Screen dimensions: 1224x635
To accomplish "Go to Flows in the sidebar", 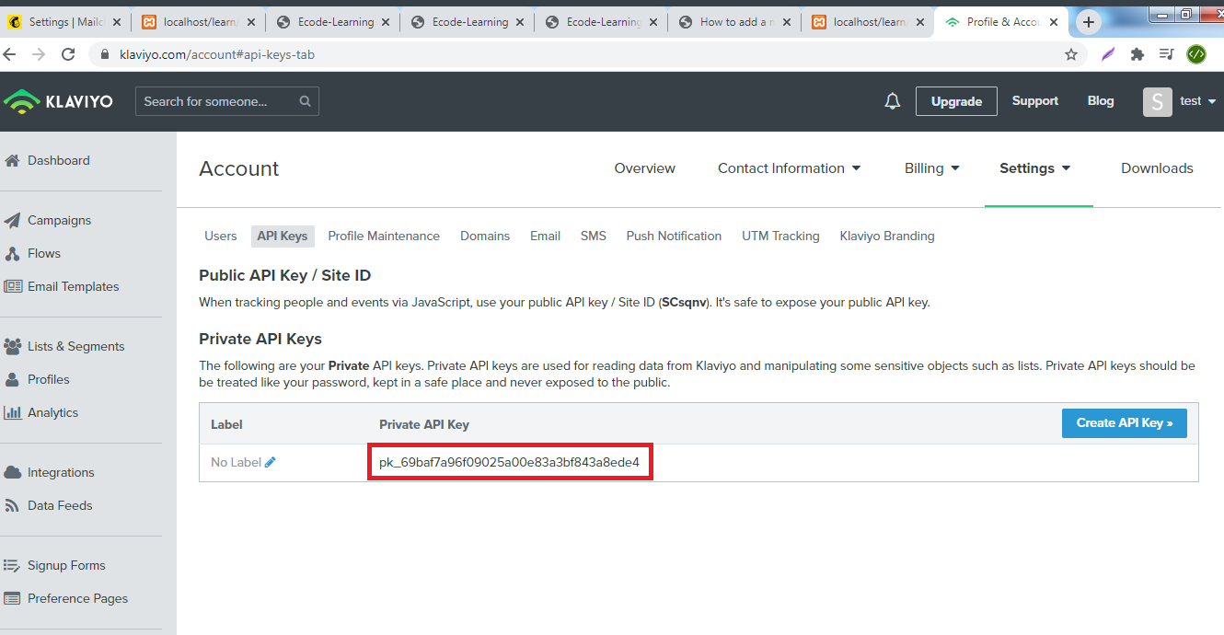I will point(43,253).
